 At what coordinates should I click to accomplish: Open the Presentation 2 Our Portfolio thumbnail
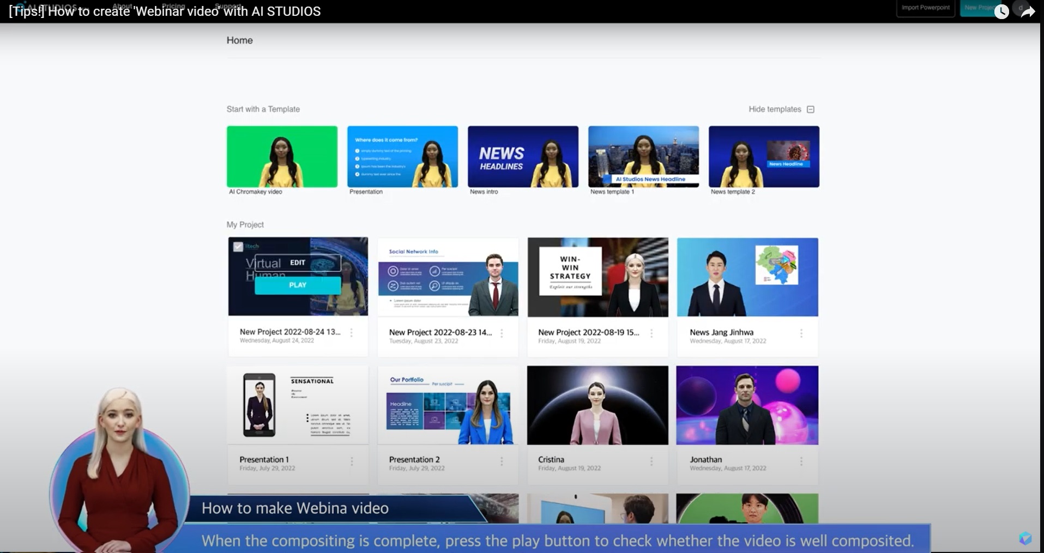[448, 405]
